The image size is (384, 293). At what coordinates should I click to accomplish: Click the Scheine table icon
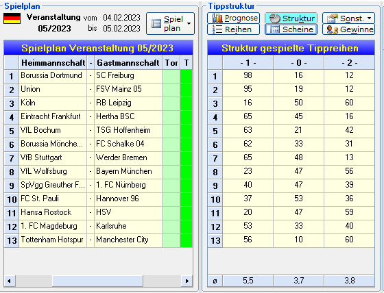275,29
